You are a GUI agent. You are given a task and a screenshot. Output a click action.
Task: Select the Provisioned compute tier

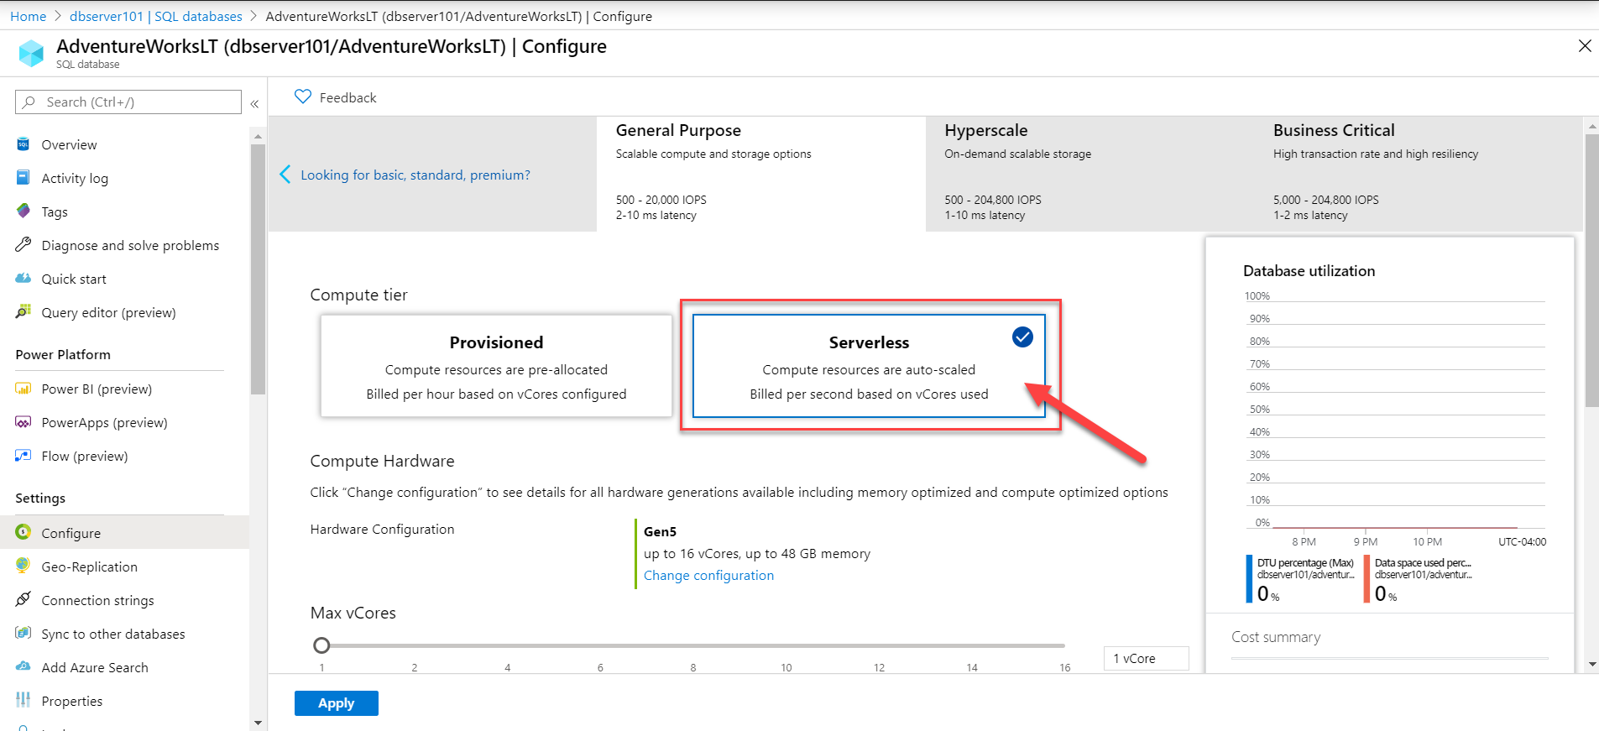coord(496,366)
